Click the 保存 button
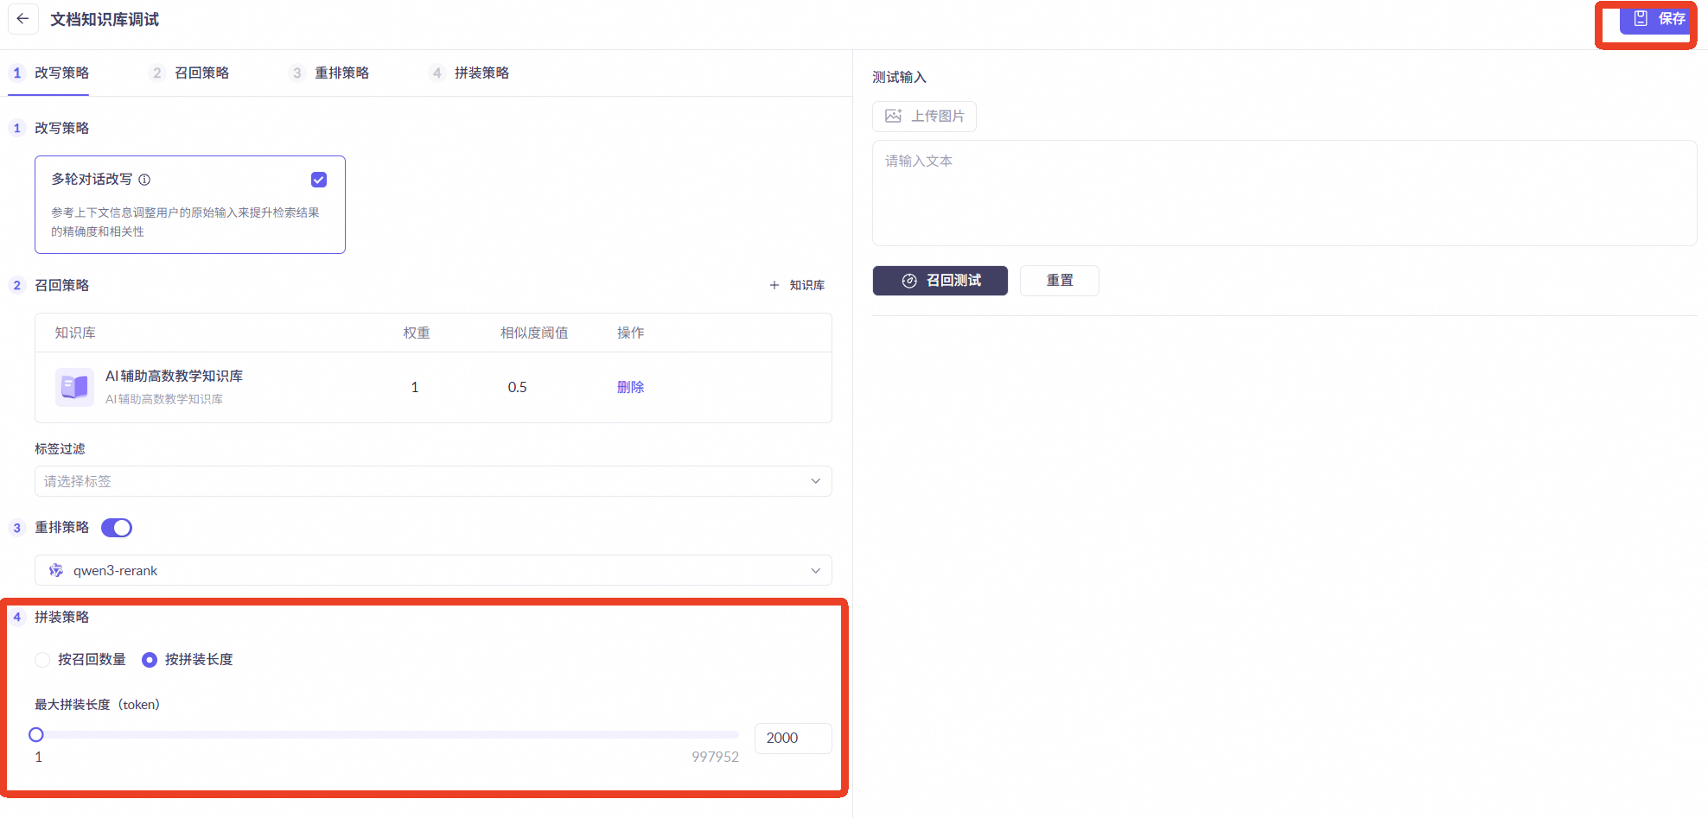The height and width of the screenshot is (818, 1708). click(1655, 19)
